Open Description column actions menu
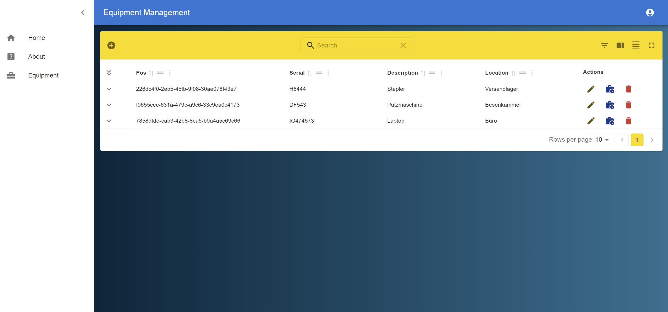This screenshot has width=668, height=312. (442, 73)
